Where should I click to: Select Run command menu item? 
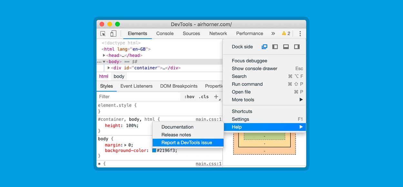click(264, 84)
